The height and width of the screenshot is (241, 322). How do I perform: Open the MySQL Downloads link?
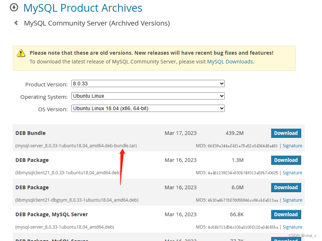click(x=230, y=62)
